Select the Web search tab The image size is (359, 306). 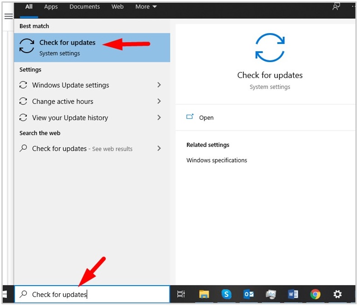(x=117, y=7)
